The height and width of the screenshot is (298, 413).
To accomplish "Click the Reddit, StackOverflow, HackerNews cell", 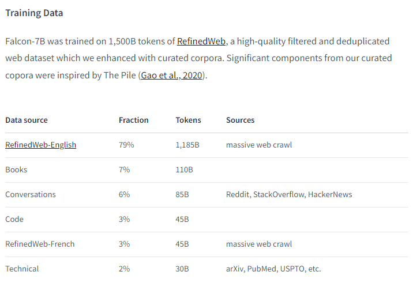I will 289,194.
